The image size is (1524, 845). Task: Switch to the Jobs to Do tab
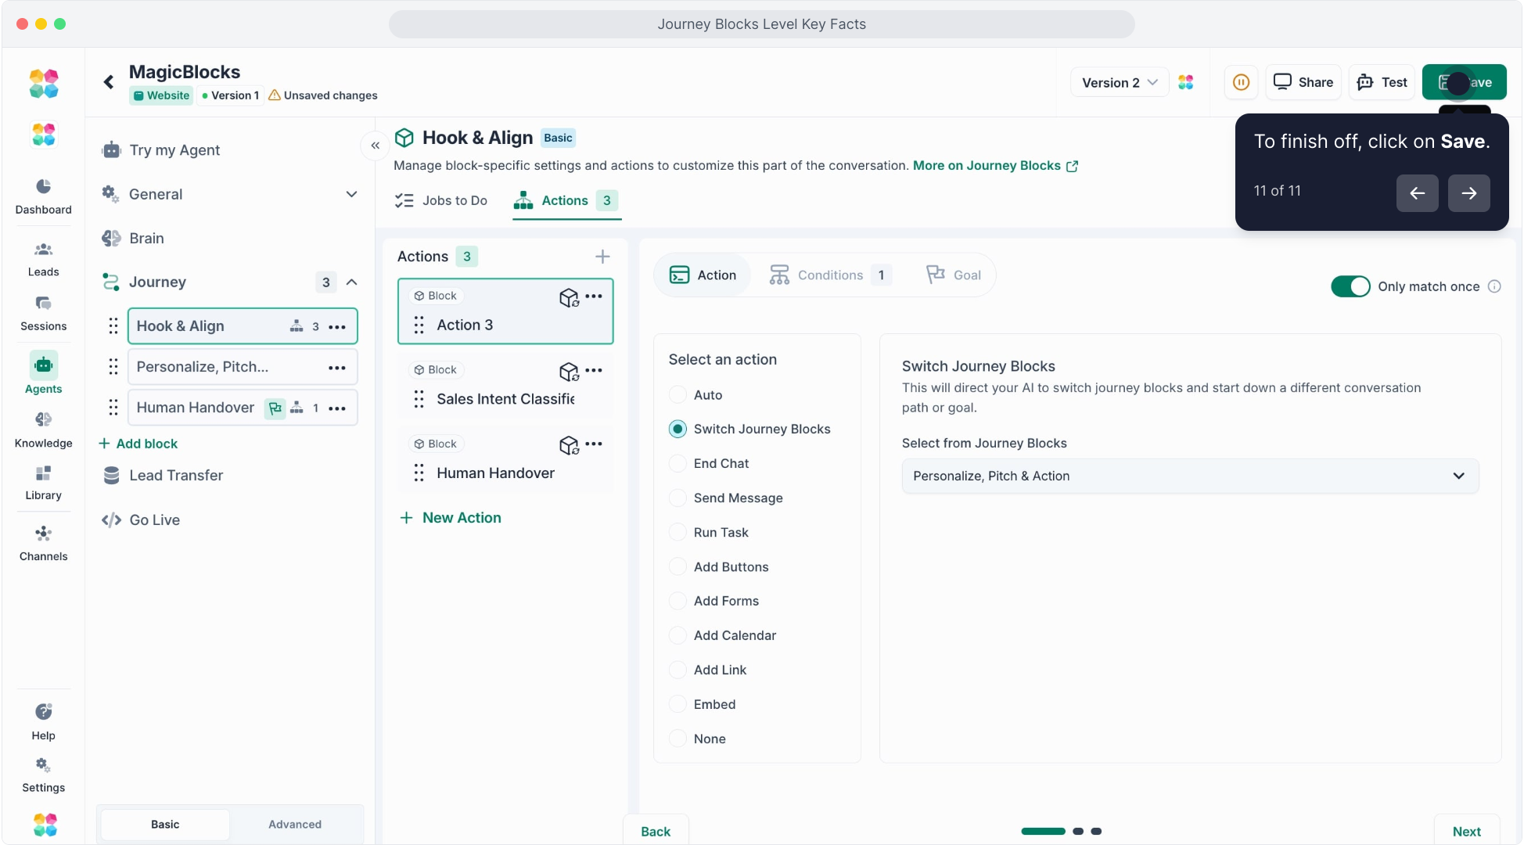click(x=441, y=200)
